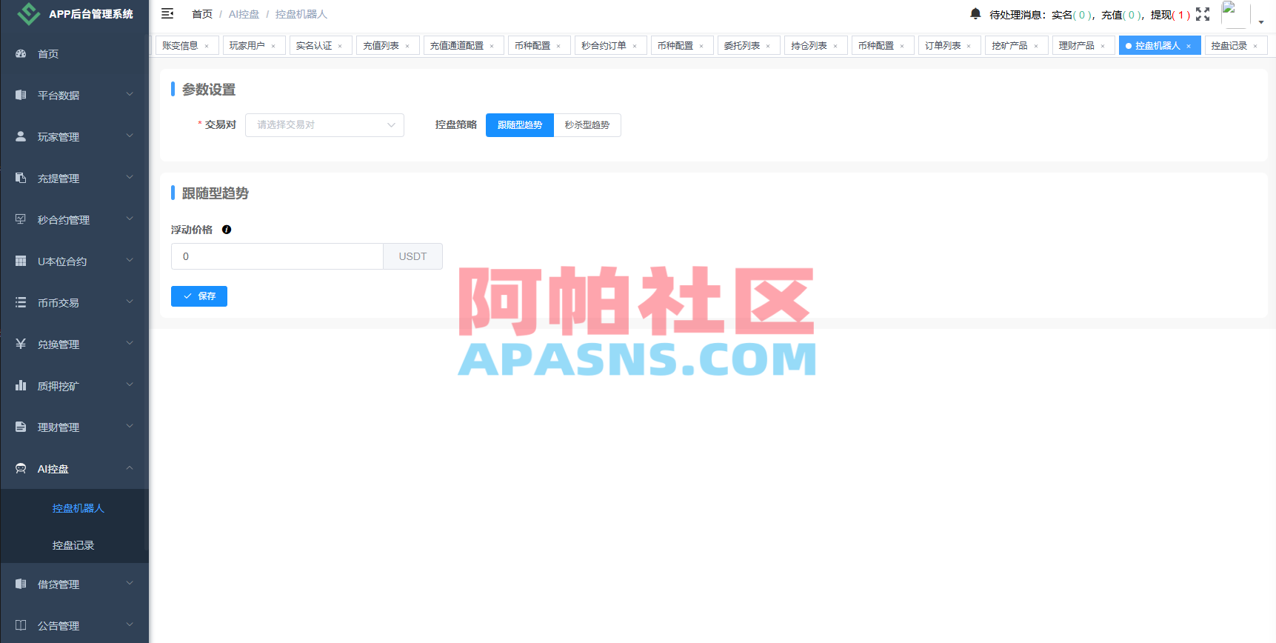This screenshot has width=1276, height=643.
Task: Click the 首页 breadcrumb link
Action: click(202, 14)
